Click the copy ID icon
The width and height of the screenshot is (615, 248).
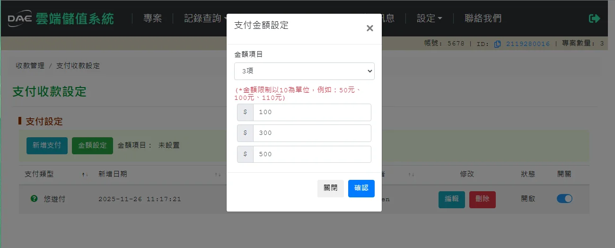pyautogui.click(x=497, y=44)
